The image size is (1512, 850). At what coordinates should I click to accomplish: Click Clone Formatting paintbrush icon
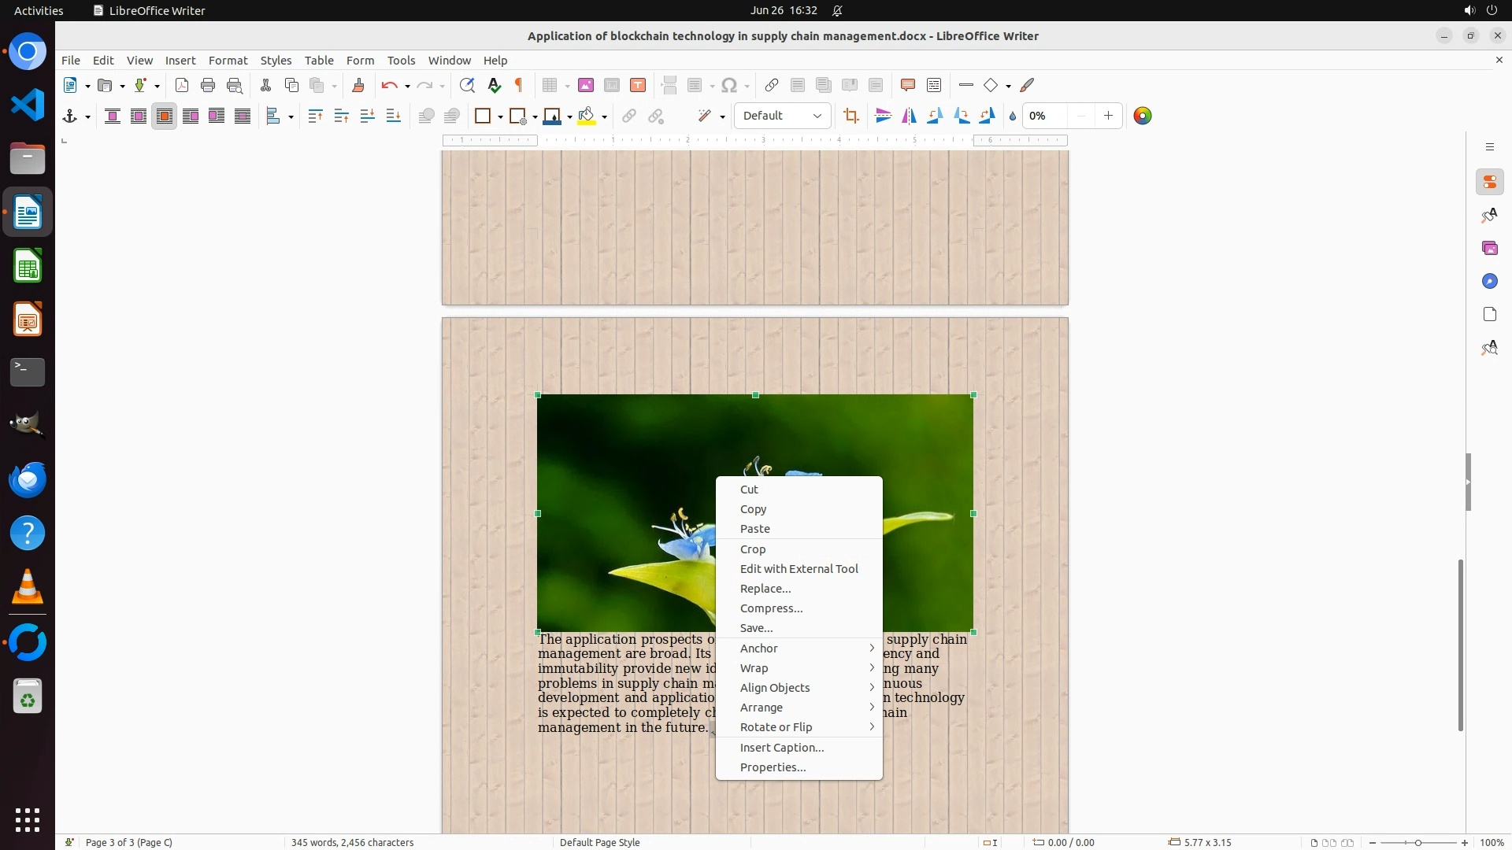(x=358, y=86)
